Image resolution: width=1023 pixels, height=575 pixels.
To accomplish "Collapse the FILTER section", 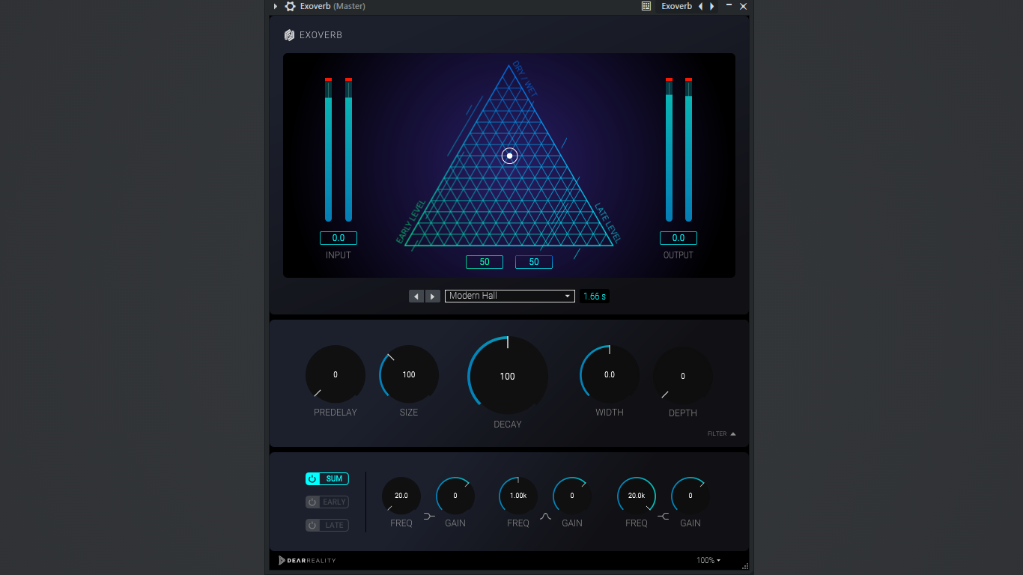I will (x=722, y=433).
